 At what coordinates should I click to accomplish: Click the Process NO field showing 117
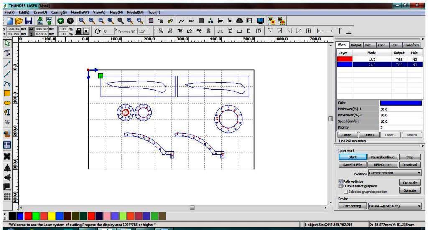[144, 31]
